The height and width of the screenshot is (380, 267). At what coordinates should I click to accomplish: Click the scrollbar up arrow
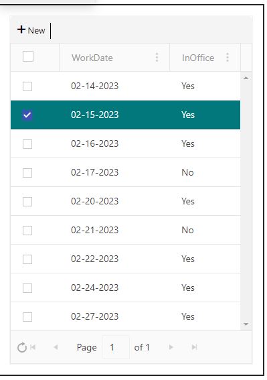(246, 78)
